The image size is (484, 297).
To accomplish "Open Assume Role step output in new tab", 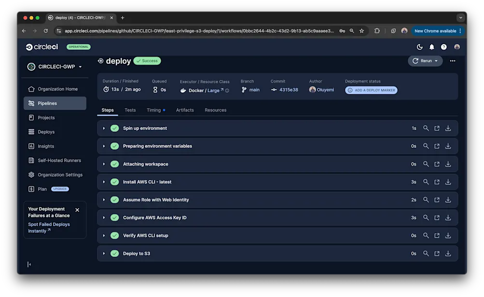I will [x=437, y=199].
